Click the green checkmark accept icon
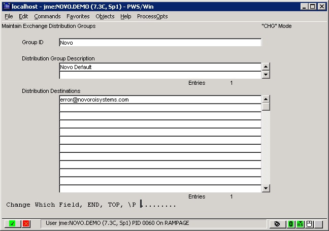This screenshot has height=231, width=329. 12,223
